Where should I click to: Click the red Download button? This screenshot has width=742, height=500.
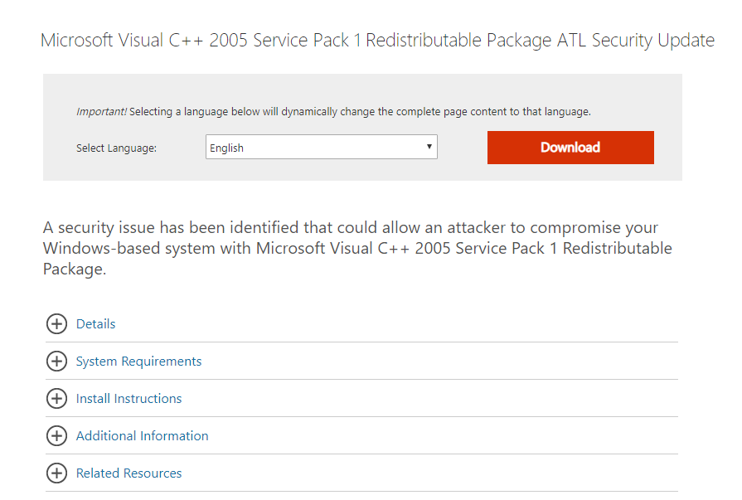570,148
